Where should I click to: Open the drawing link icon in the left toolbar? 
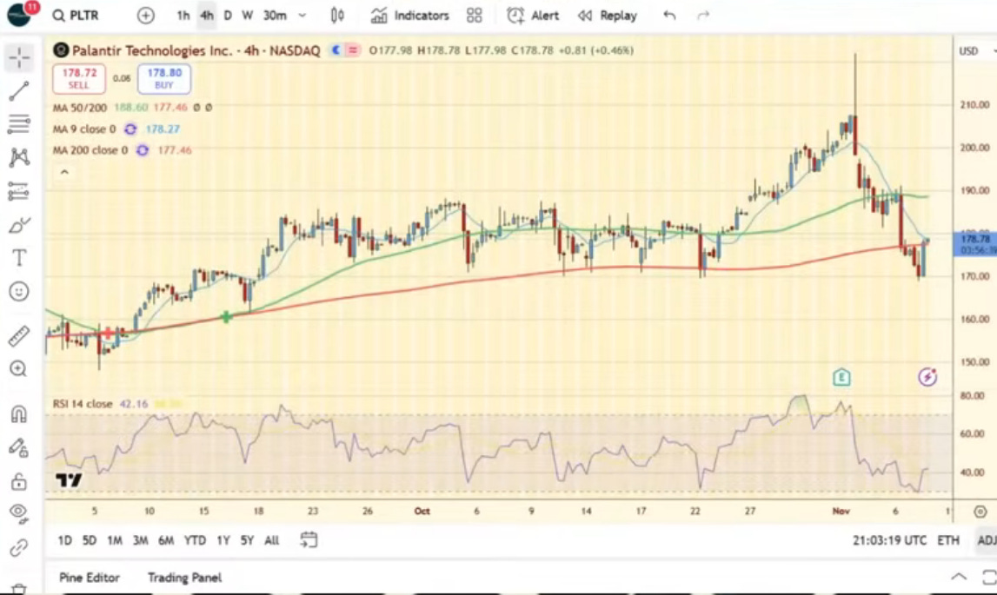tap(19, 547)
